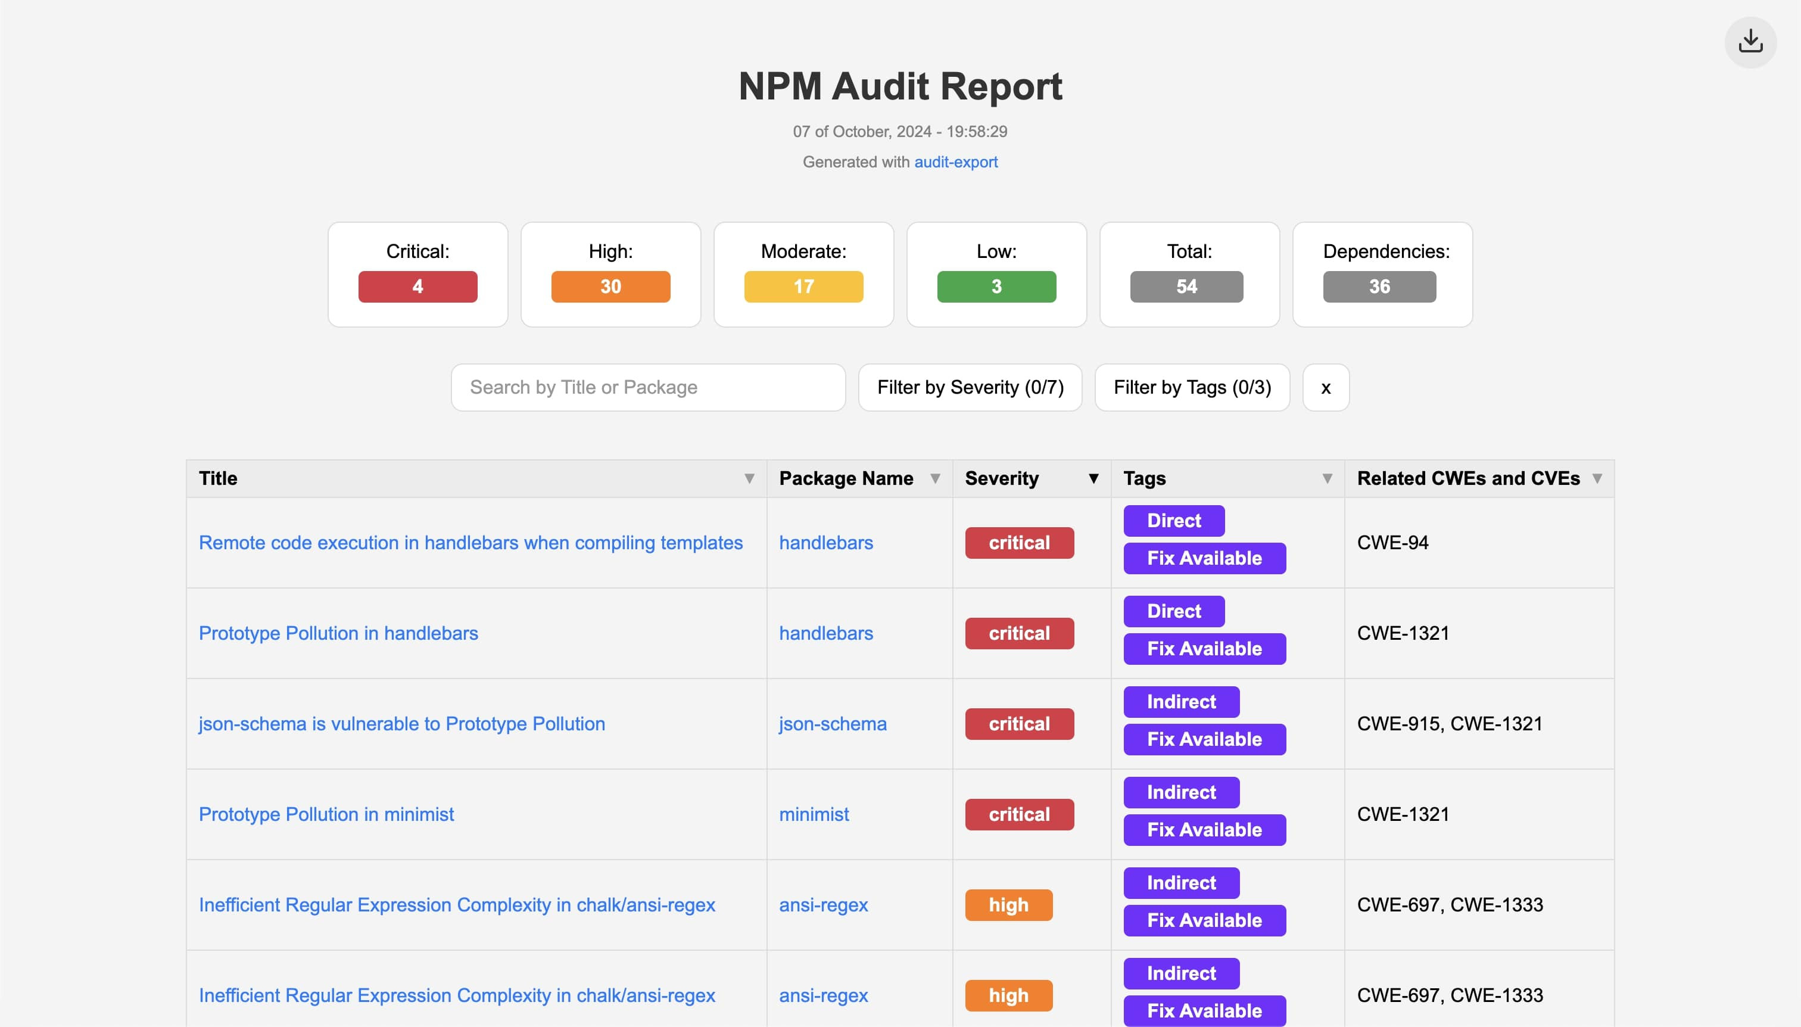Clear filters with the x button
Screen dimensions: 1801x1027
pos(1325,388)
